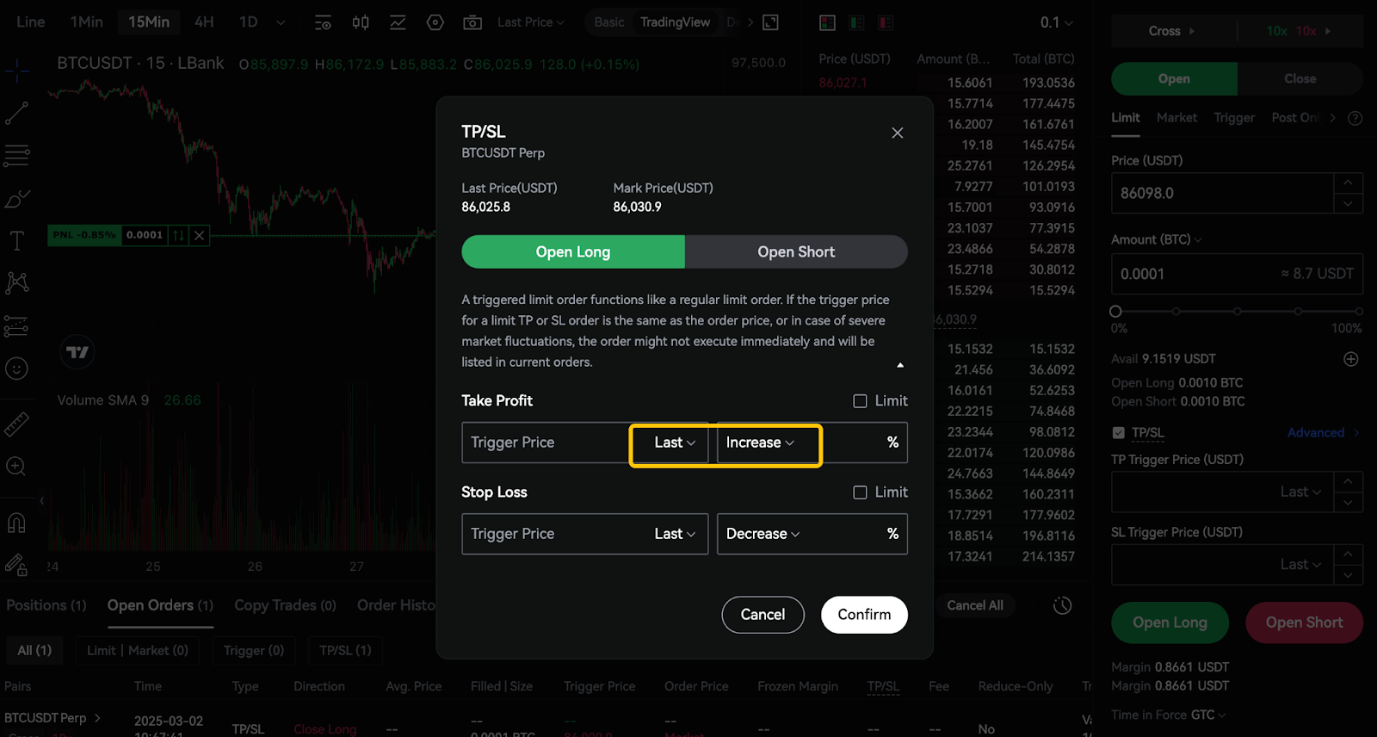Open order book 0.1 precision dropdown

point(1056,22)
